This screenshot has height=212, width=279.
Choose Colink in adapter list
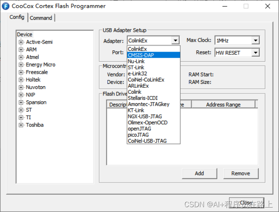pyautogui.click(x=154, y=92)
